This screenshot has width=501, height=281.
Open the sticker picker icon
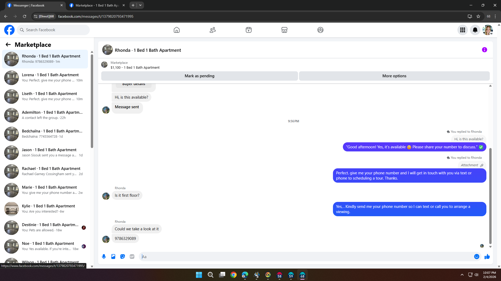123,257
